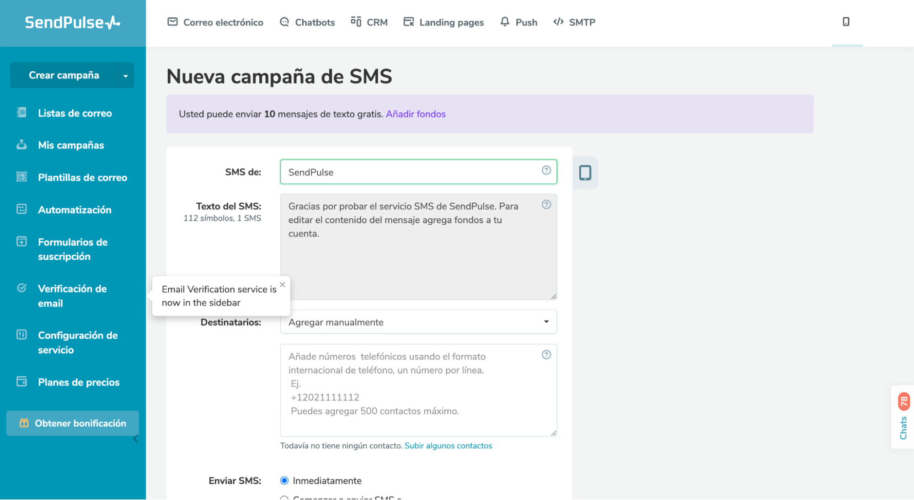Screen dimensions: 914x500
Task: Click the CRM board icon
Action: [356, 21]
